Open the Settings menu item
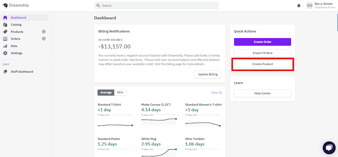The width and height of the screenshot is (338, 157). pyautogui.click(x=24, y=53)
